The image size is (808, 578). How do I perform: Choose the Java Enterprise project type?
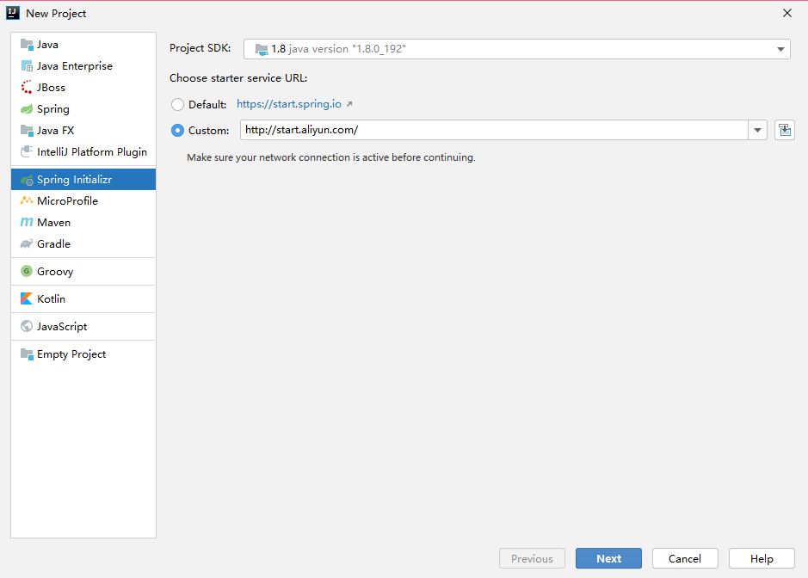click(83, 66)
